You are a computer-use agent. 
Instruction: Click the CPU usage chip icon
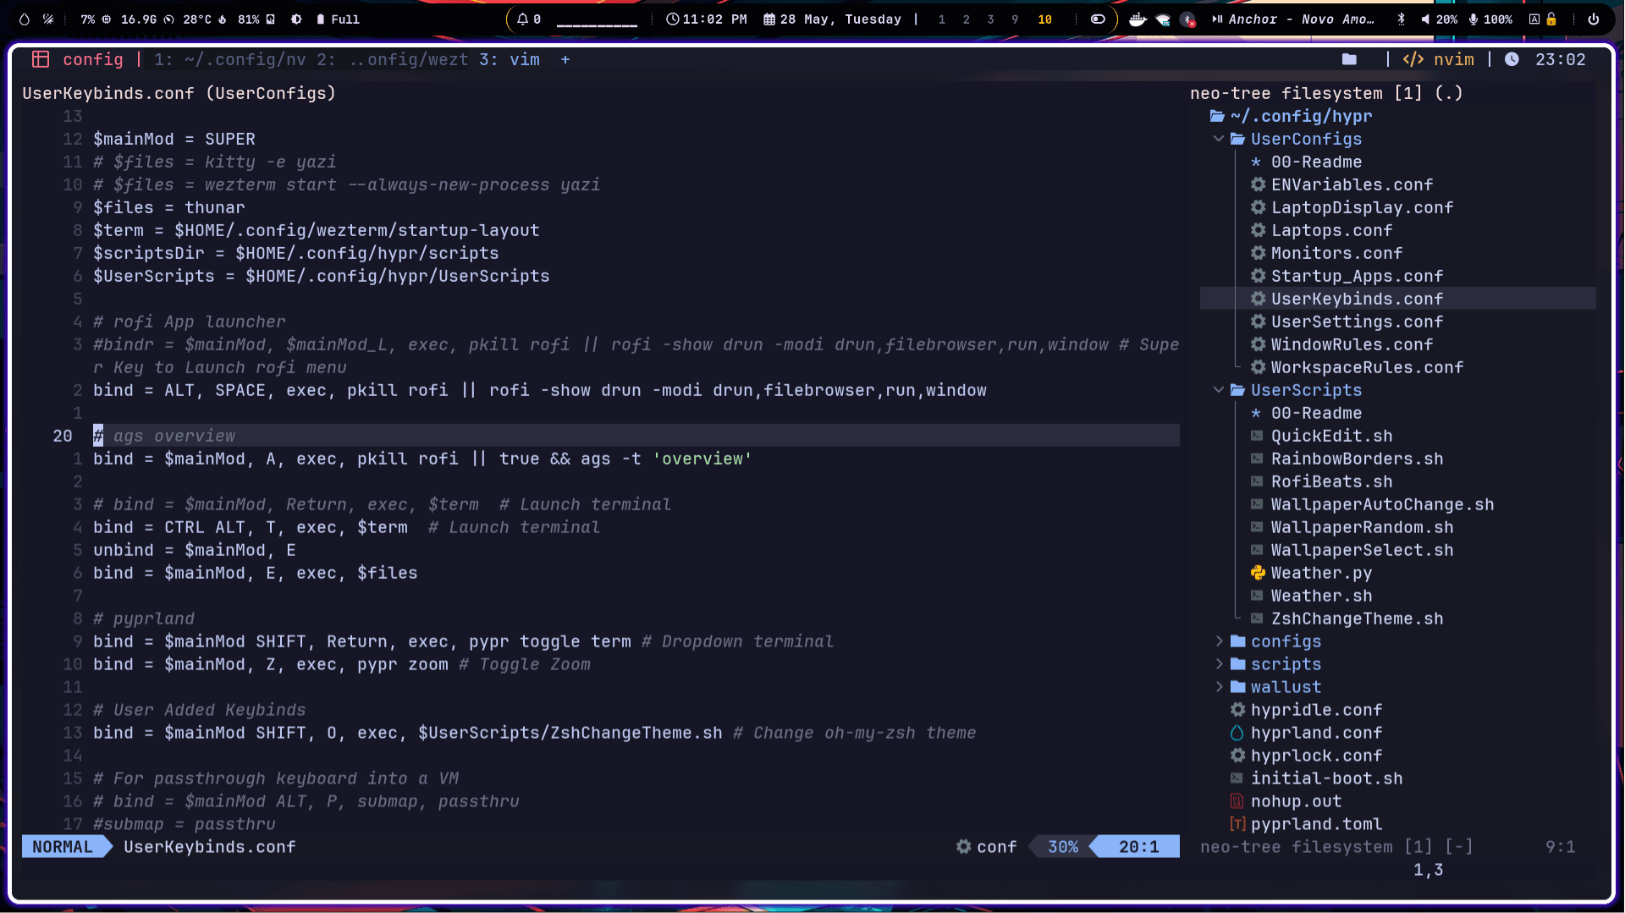click(x=107, y=19)
